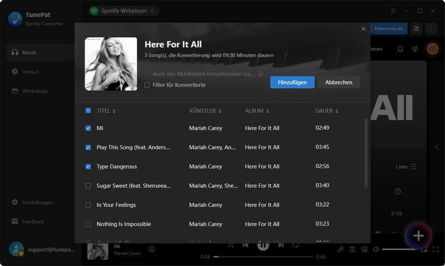
Task: Click the In Your Feelings title
Action: pyautogui.click(x=116, y=205)
